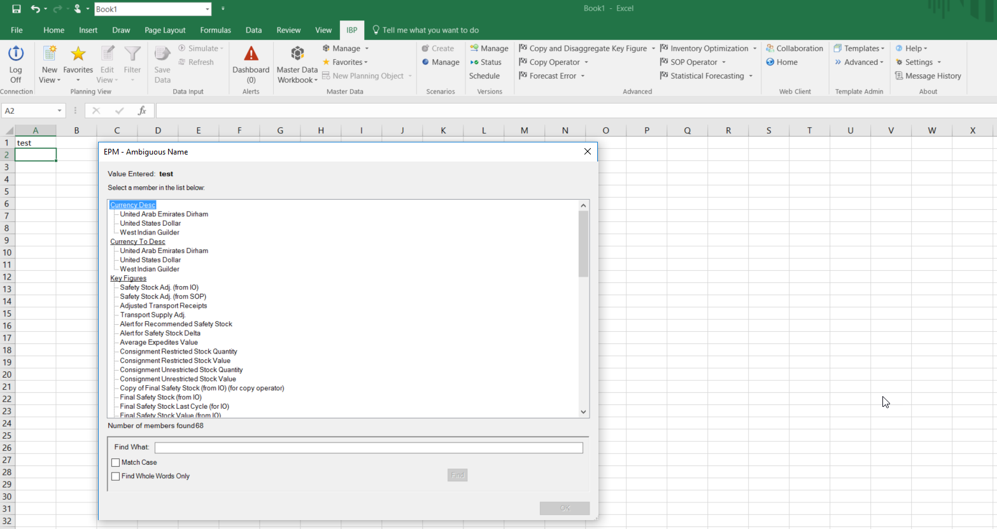Select Alert for Safety Stock Delta member
The height and width of the screenshot is (529, 997).
tap(160, 333)
